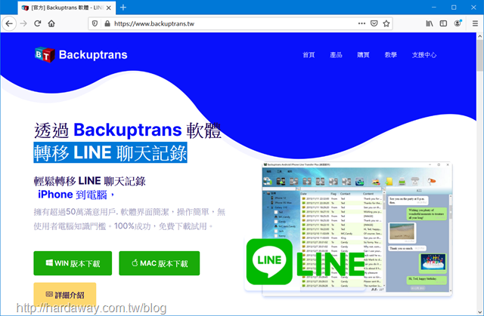Open the Library icon in toolbar
The height and width of the screenshot is (316, 484).
pos(430,23)
